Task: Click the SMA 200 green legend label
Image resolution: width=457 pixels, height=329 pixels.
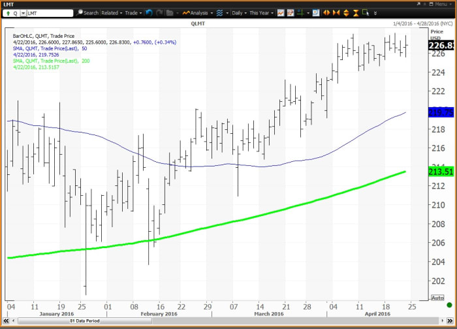Action: click(x=51, y=61)
